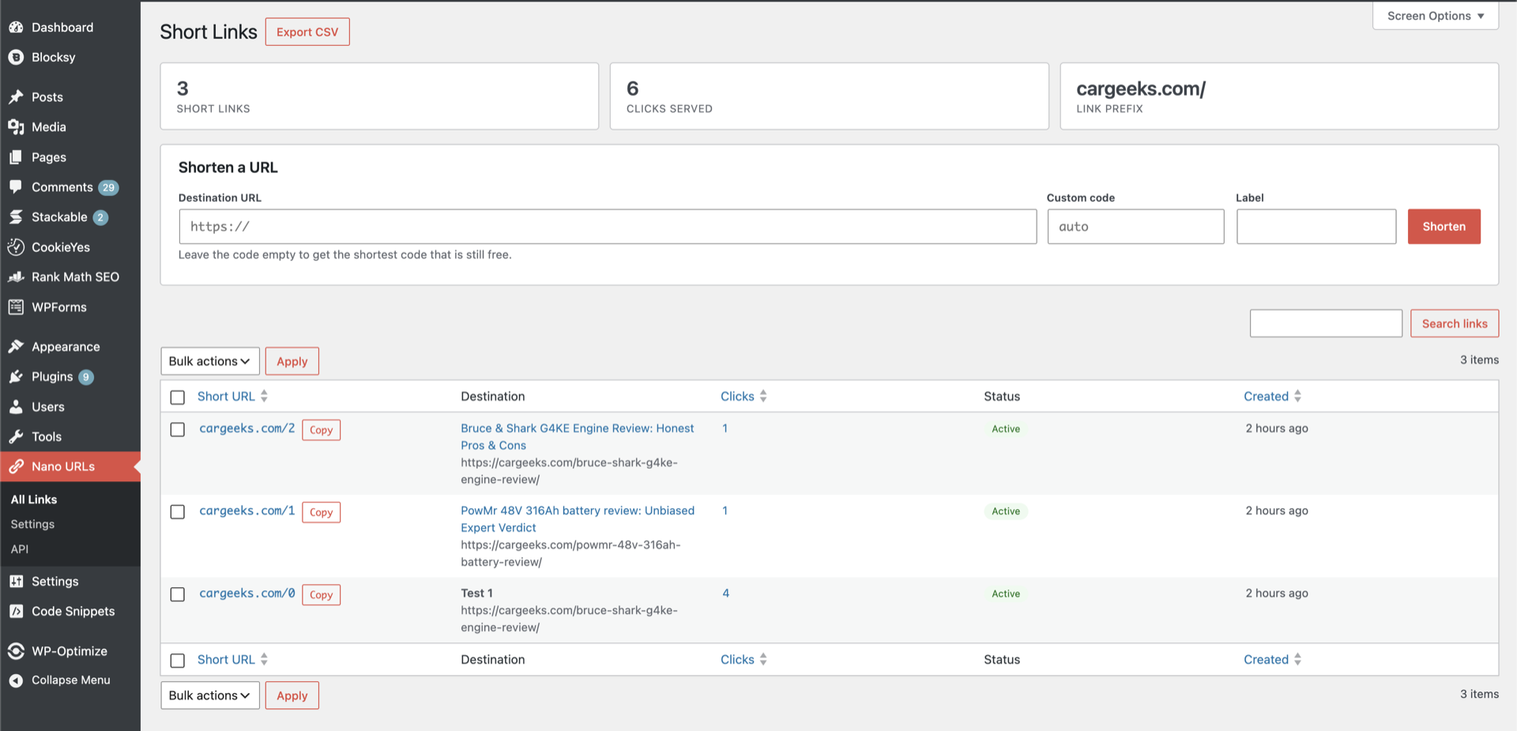Check the cargeeks.com/0 row checkbox

coord(178,594)
